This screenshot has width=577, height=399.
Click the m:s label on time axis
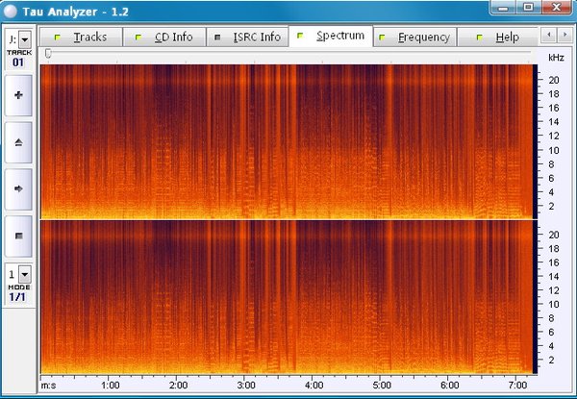coord(49,386)
